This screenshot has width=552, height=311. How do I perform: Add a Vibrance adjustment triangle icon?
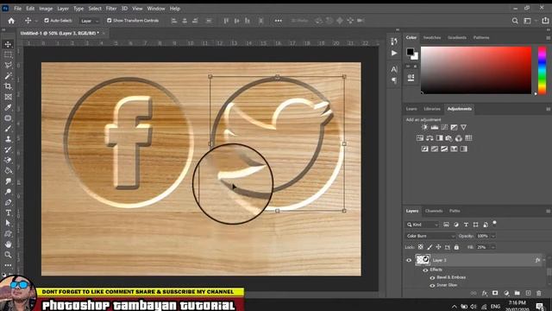(x=464, y=127)
